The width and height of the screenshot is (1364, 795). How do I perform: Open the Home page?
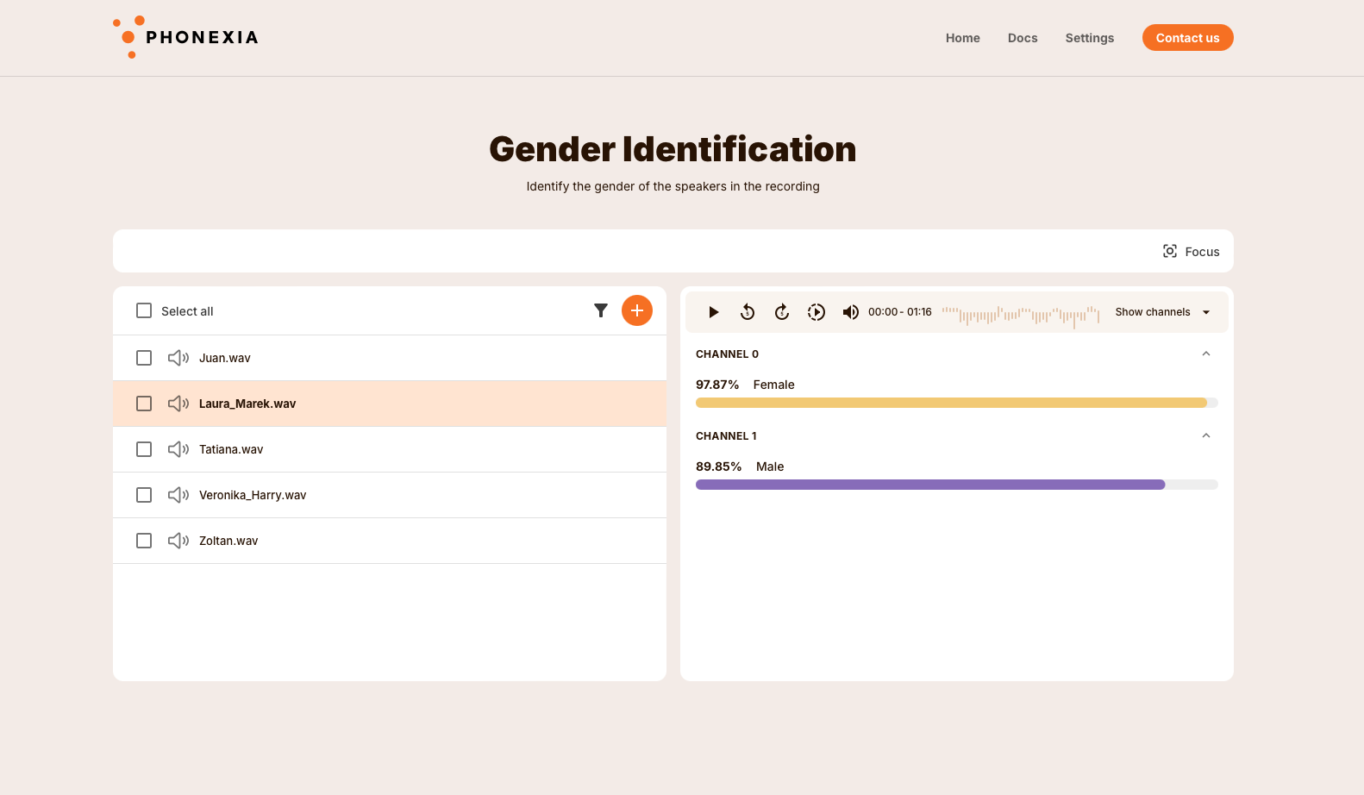[962, 38]
